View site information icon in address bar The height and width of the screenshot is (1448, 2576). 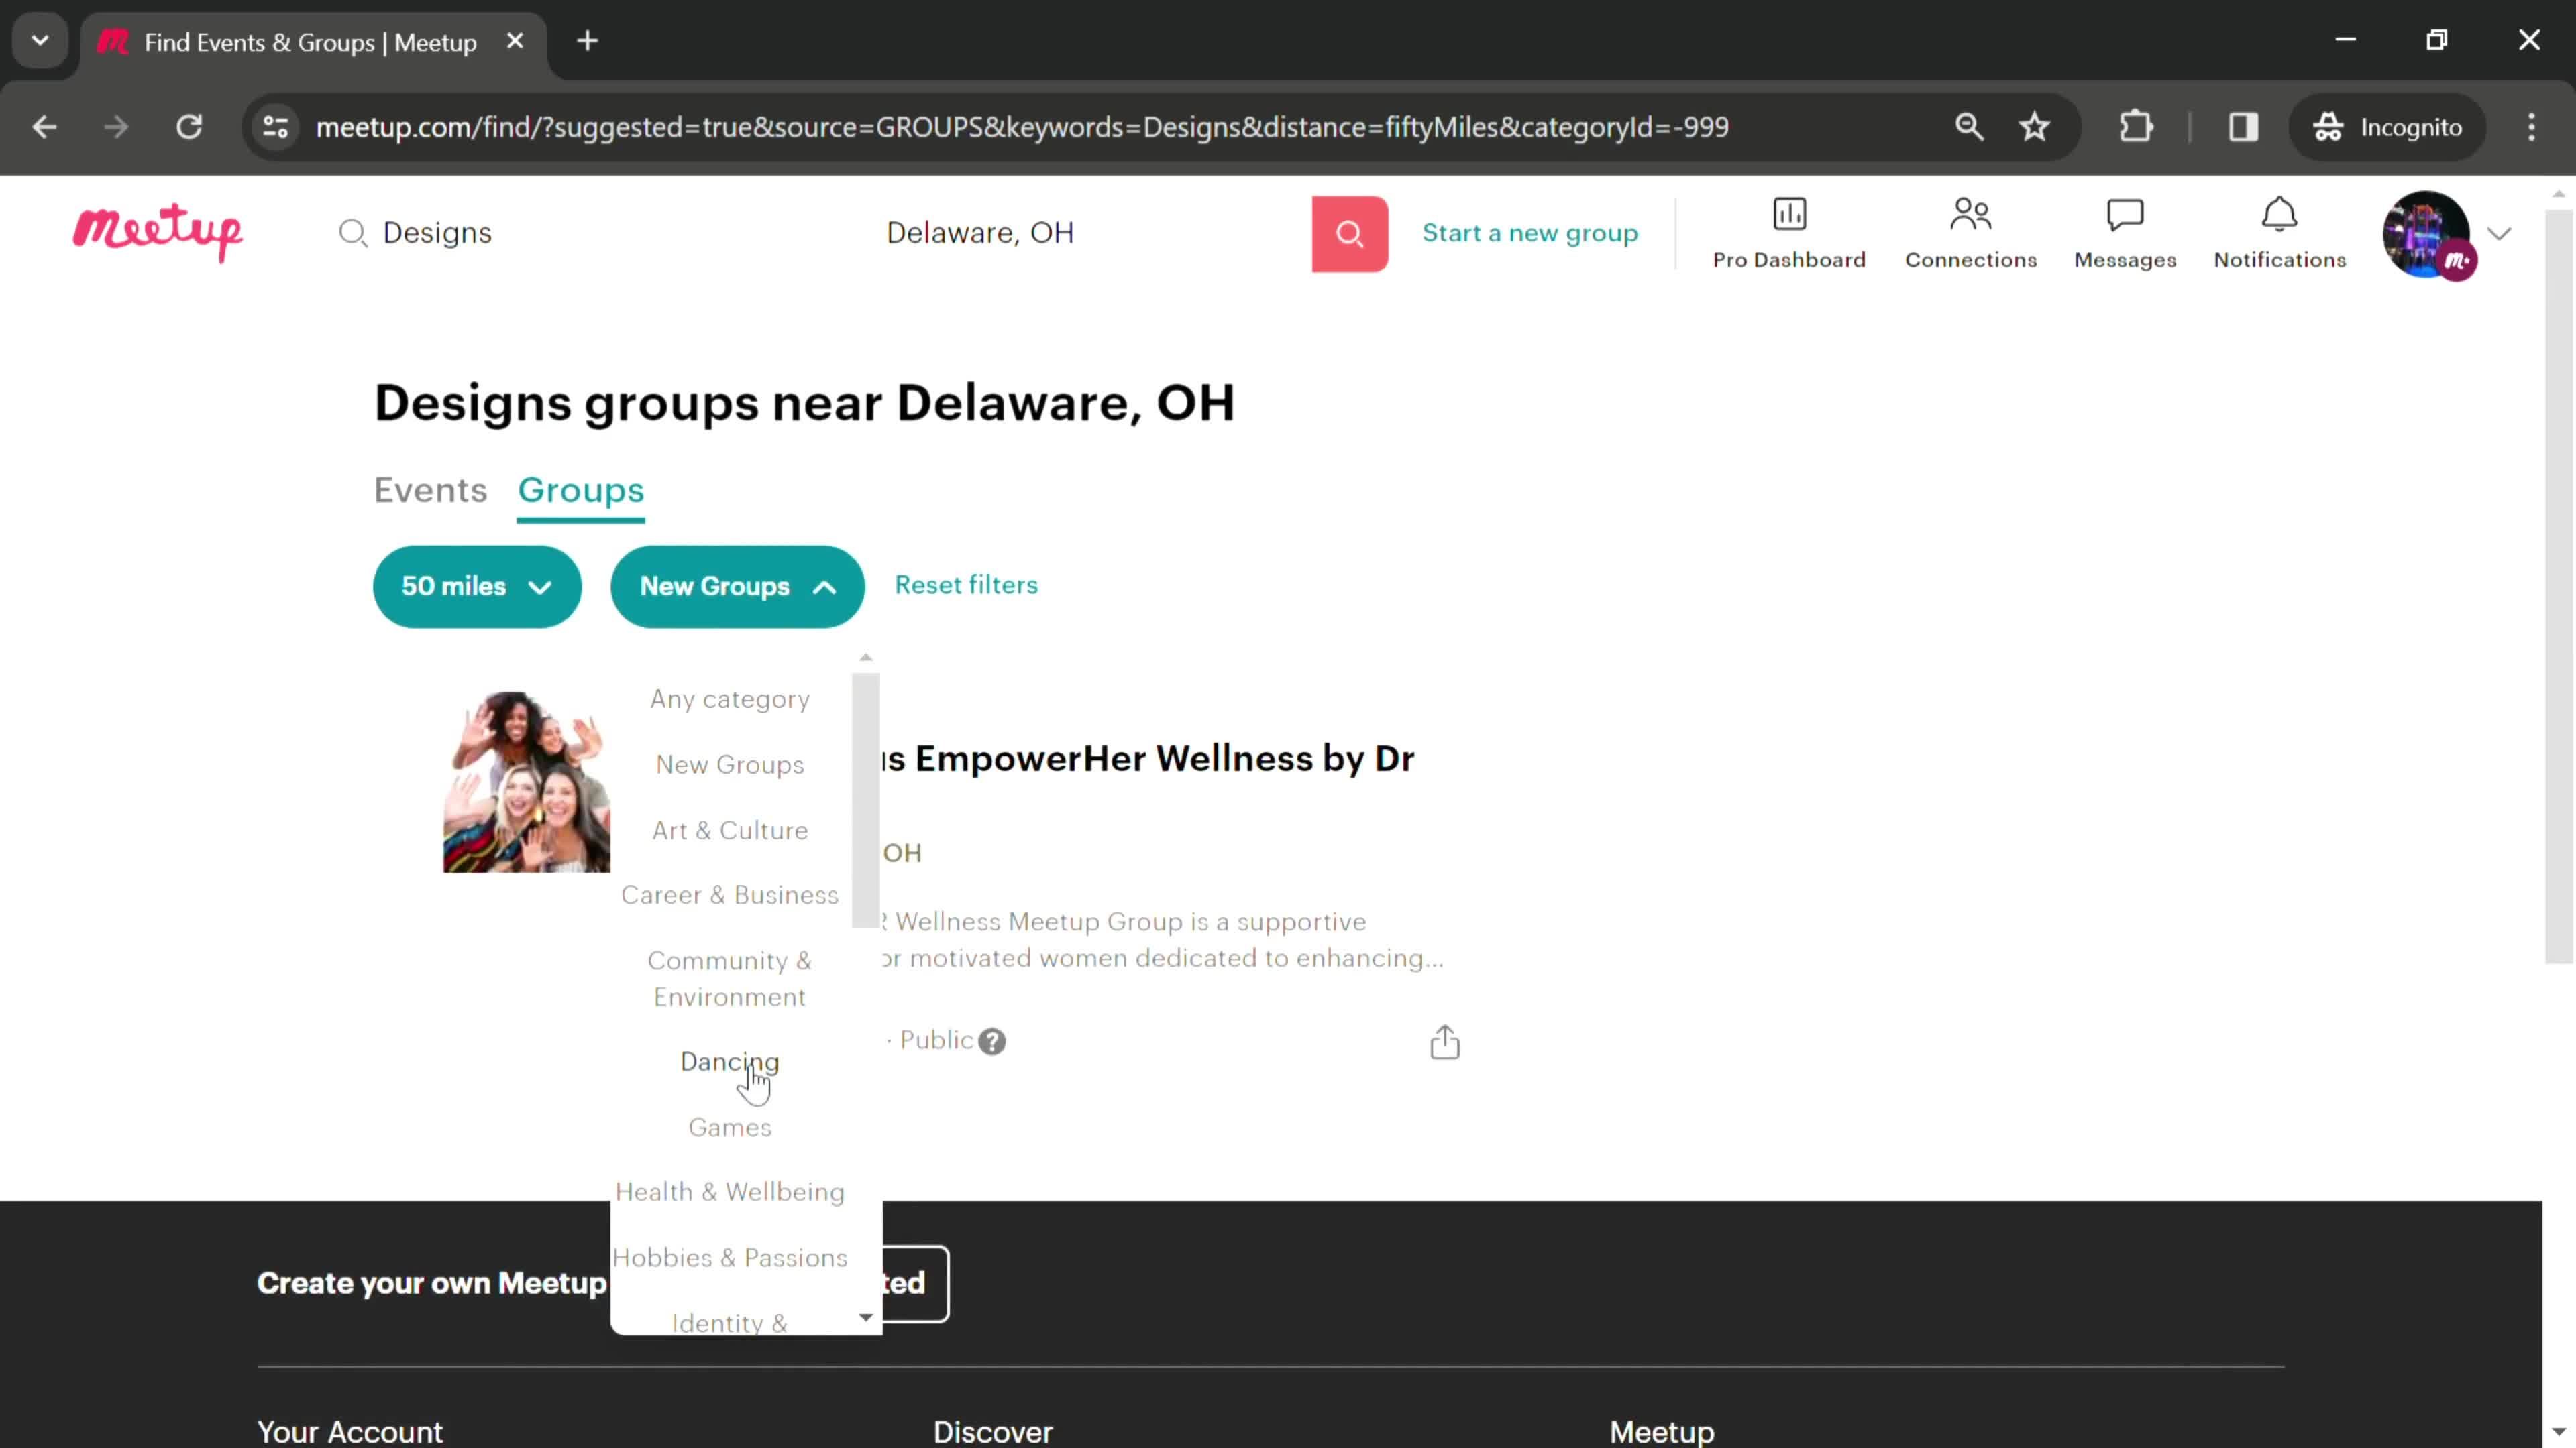click(x=275, y=127)
